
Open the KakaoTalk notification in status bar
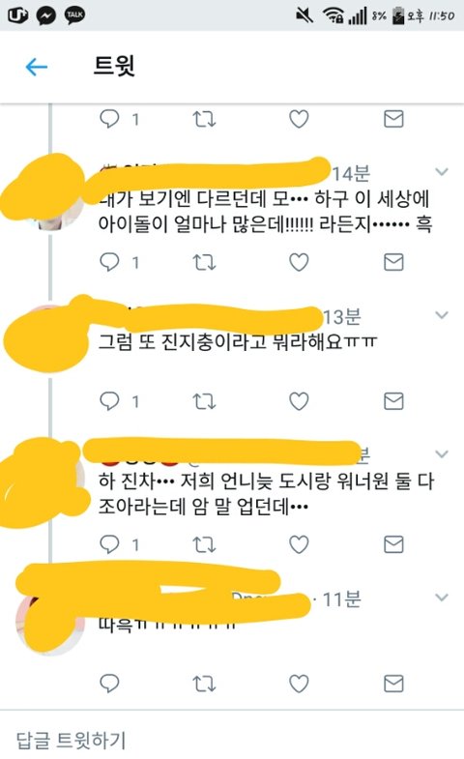75,15
